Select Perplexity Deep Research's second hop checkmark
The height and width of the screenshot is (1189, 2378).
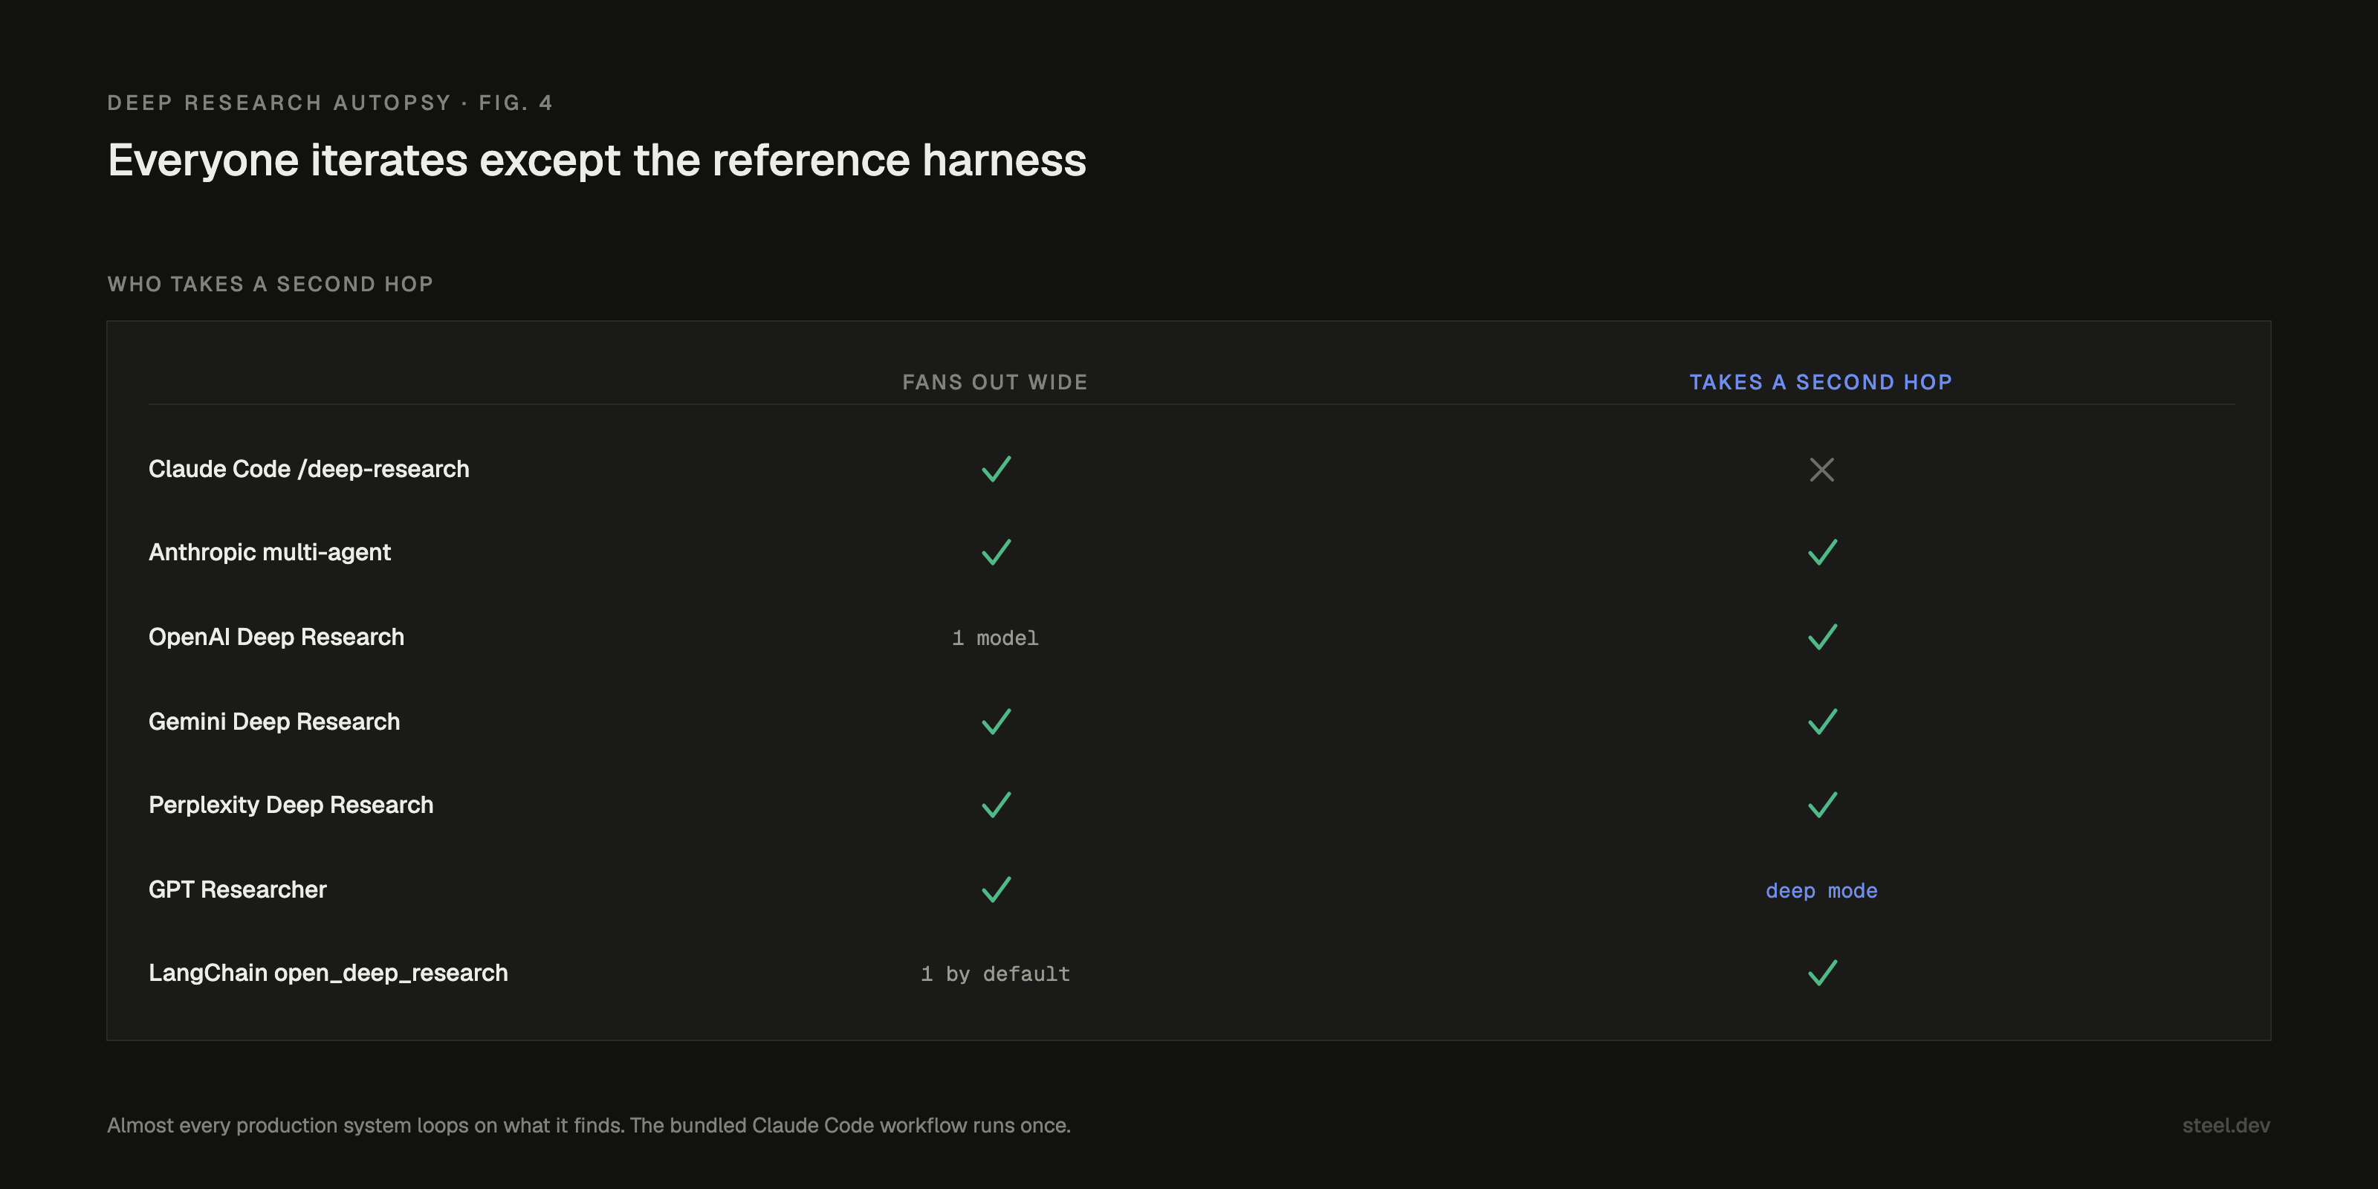[x=1822, y=805]
